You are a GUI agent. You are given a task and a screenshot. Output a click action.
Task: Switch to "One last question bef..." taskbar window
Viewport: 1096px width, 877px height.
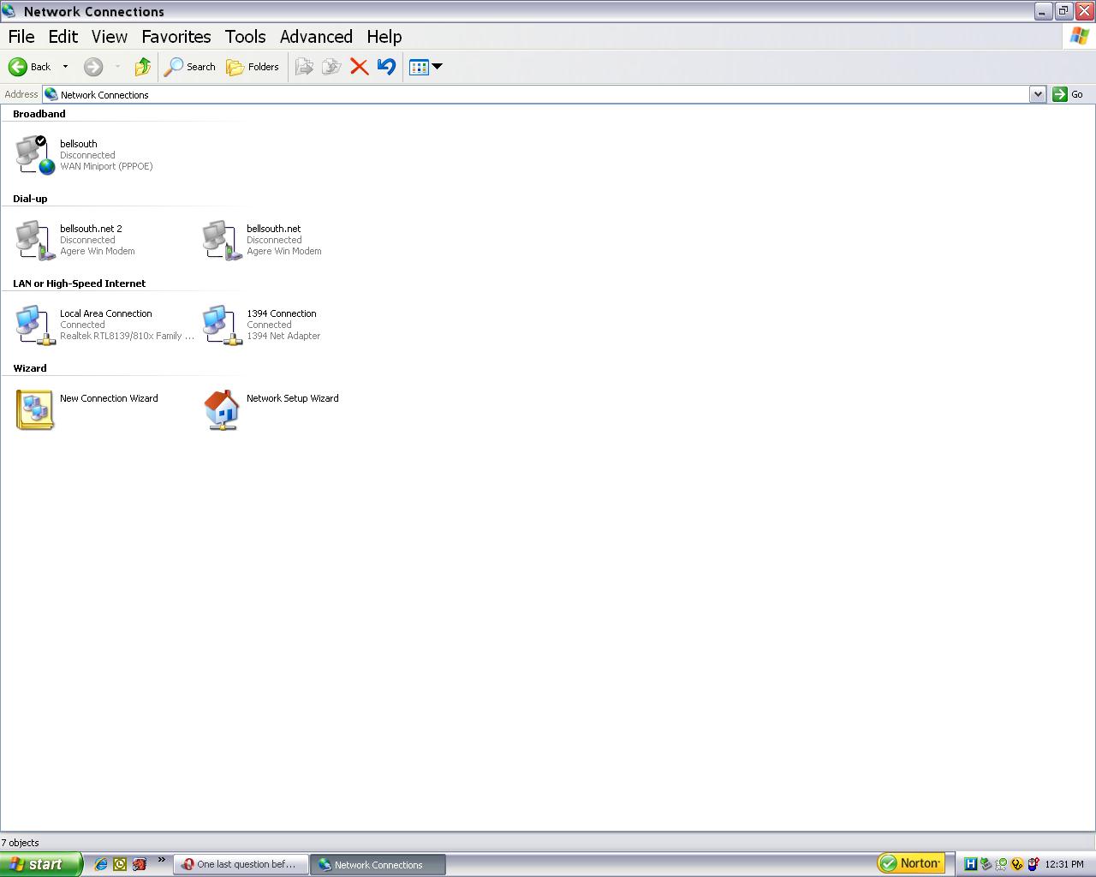(x=241, y=864)
